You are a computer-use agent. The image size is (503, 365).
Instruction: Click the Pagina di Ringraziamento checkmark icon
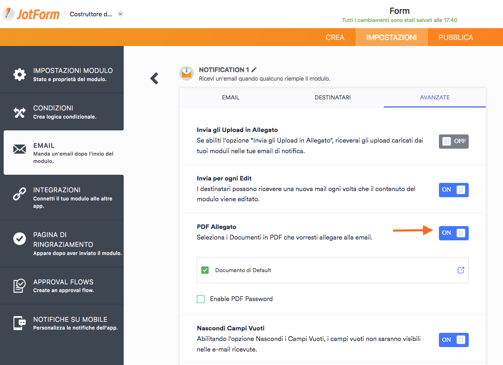19,239
